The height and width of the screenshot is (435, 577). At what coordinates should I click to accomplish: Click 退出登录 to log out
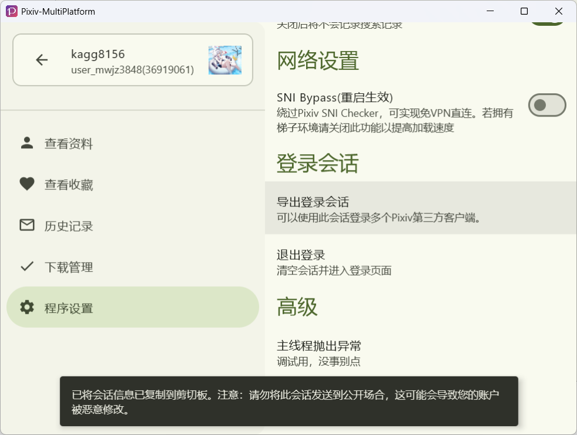[420, 262]
